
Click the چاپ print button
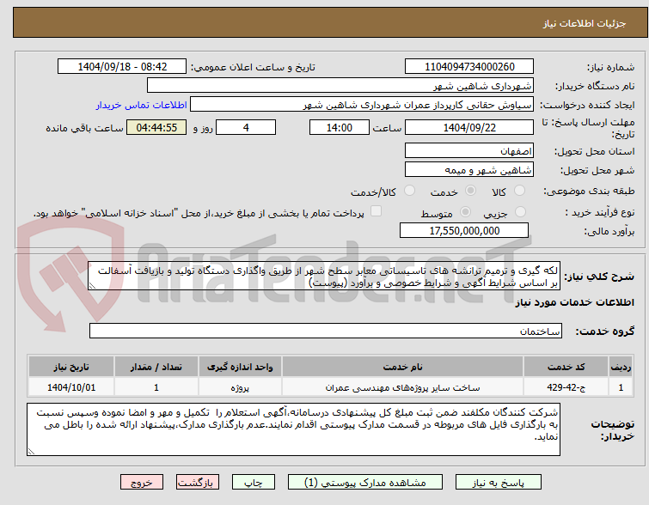(x=254, y=483)
